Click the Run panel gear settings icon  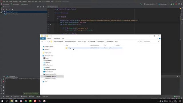click(x=177, y=76)
